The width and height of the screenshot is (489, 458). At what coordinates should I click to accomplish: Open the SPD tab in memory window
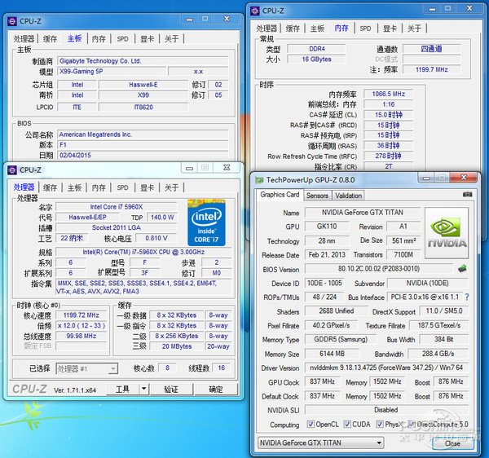tap(365, 29)
